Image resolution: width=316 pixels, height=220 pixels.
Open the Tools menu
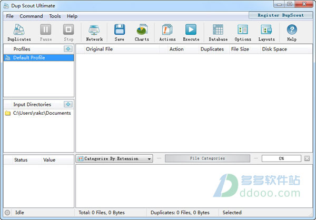(55, 16)
